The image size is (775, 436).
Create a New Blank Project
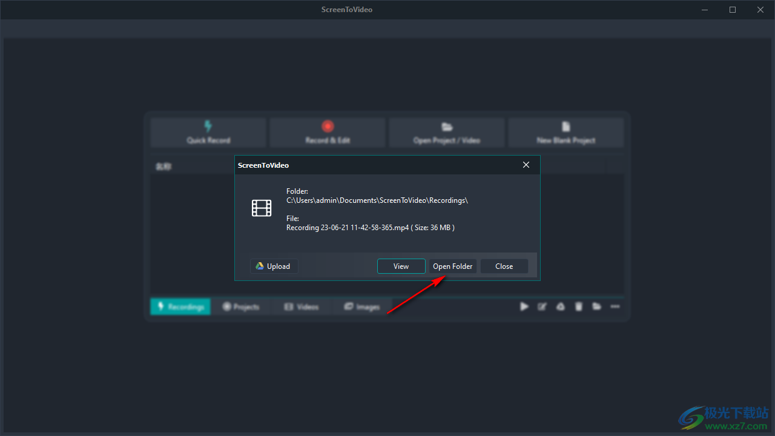pos(566,133)
